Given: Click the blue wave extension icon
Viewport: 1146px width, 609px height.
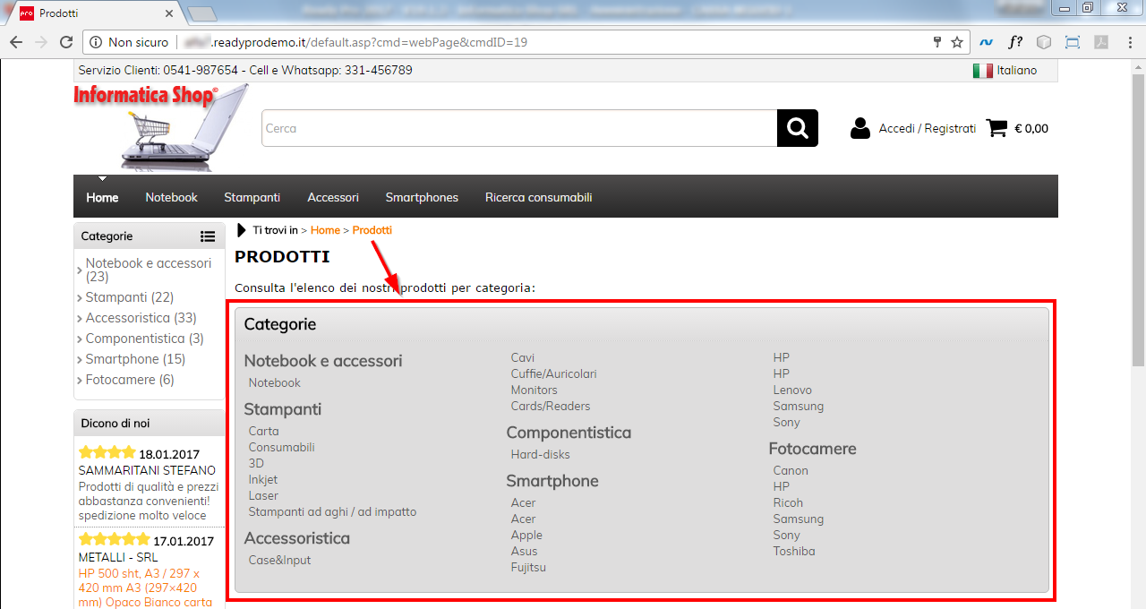Looking at the screenshot, I should [987, 42].
